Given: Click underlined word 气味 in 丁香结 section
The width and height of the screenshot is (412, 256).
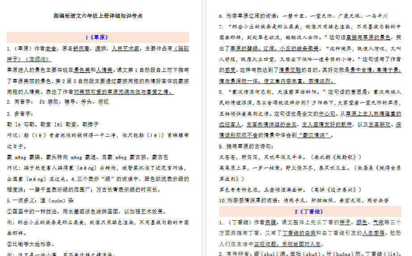Looking at the screenshot, I should click(x=378, y=222).
